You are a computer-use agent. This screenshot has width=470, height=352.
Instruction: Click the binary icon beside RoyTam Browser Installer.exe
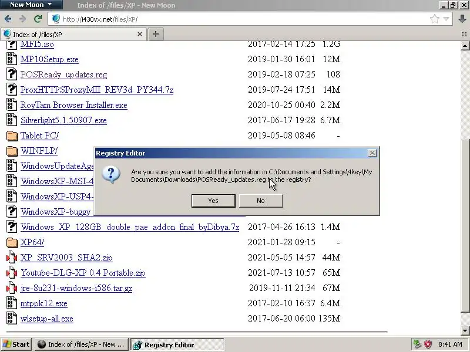click(12, 105)
